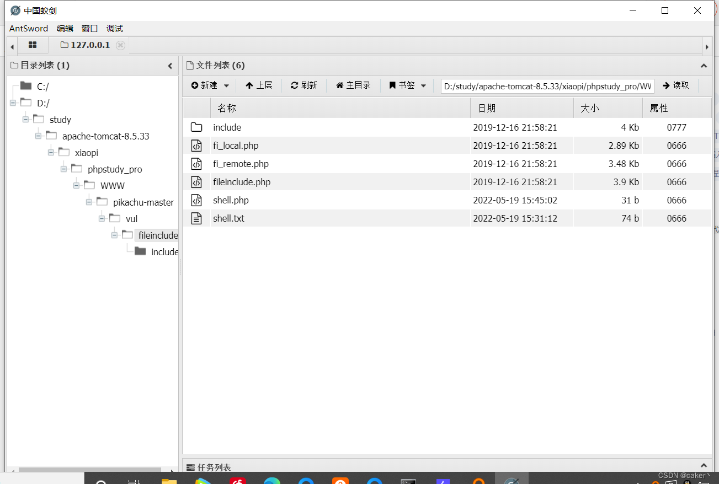Viewport: 719px width, 484px height.
Task: Open the 窗口 menu
Action: point(90,28)
